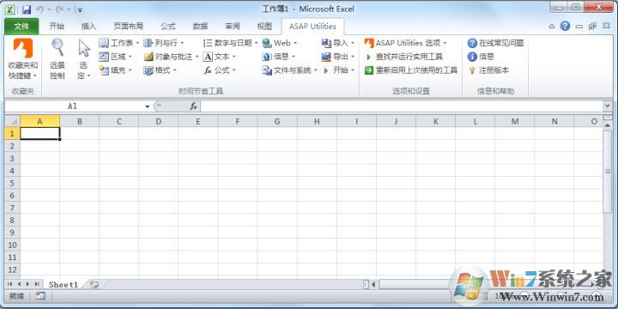Open the 对象与批注 objects and comments menu
Image resolution: width=618 pixels, height=309 pixels.
pos(171,57)
